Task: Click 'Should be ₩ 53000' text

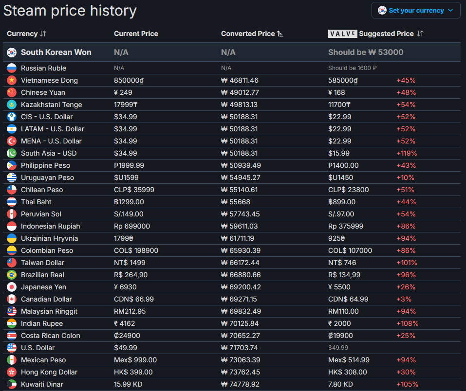Action: coord(366,52)
